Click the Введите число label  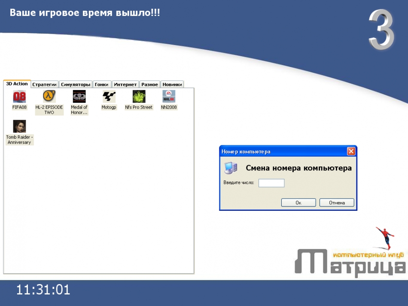coord(239,182)
